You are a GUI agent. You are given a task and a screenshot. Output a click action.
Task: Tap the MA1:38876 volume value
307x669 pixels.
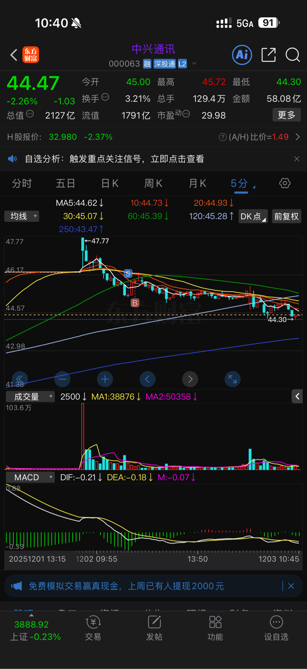116,397
